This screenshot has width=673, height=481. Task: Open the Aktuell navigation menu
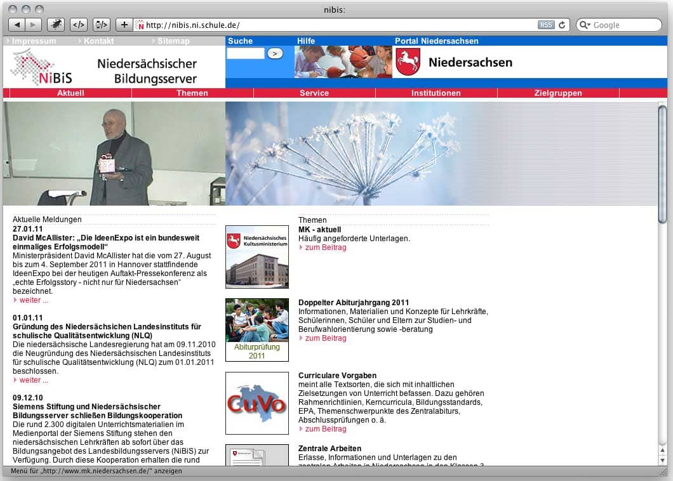(x=70, y=93)
